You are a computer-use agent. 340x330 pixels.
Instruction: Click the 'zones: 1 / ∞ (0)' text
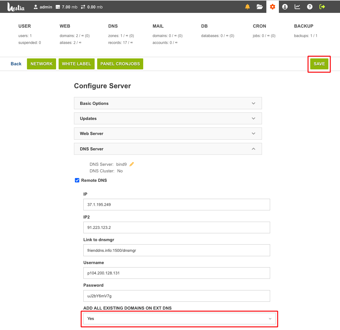[121, 35]
